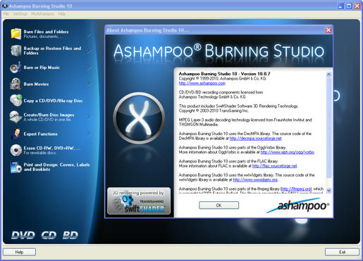Click the OK button in About dialog
Image resolution: width=363 pixels, height=261 pixels.
click(219, 205)
